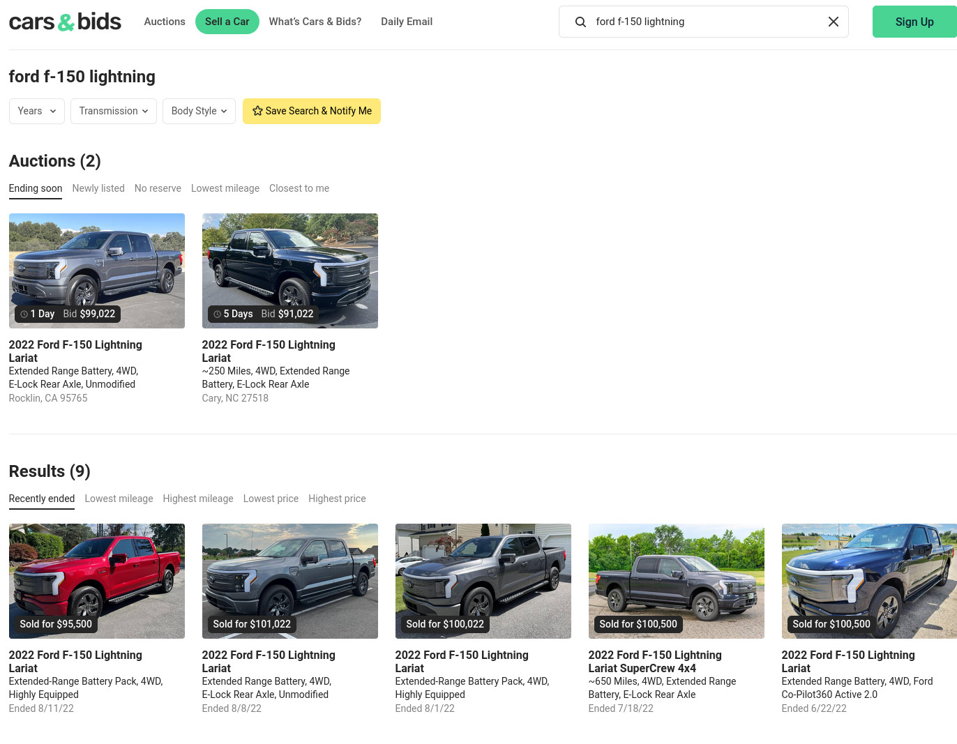Sort results by Lowest mileage

[119, 499]
